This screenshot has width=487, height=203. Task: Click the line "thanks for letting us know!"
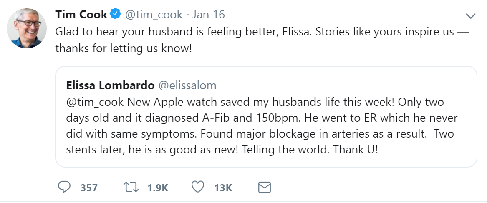click(x=124, y=48)
